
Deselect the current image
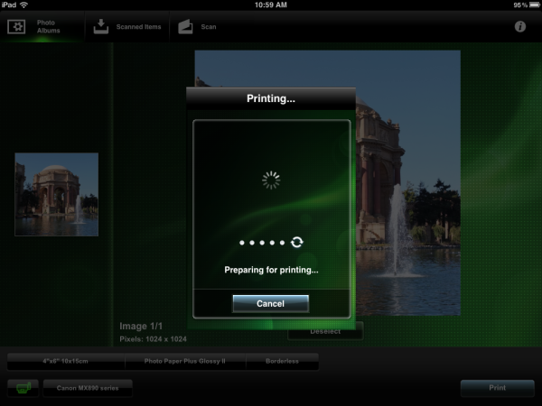325,332
